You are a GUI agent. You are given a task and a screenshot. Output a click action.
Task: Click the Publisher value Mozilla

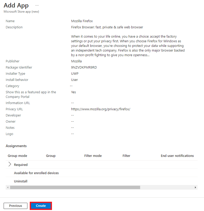(76, 61)
